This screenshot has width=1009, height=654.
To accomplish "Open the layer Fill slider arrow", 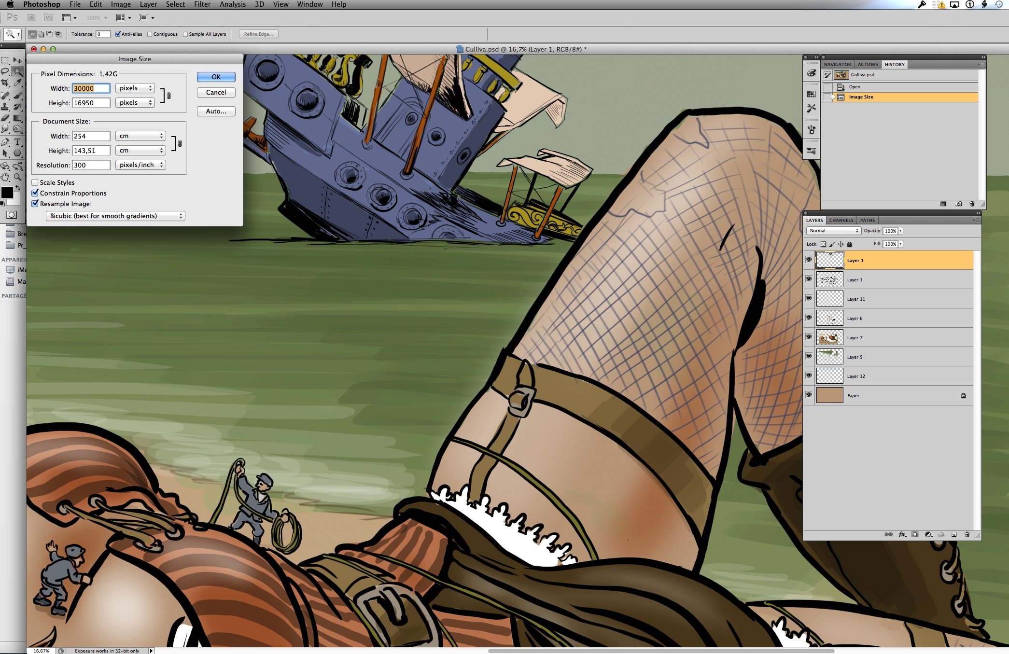I will pyautogui.click(x=900, y=244).
